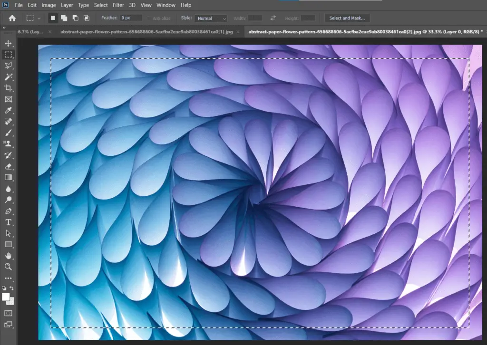Select the Horizontal Type tool
This screenshot has height=345, width=487.
coord(9,222)
